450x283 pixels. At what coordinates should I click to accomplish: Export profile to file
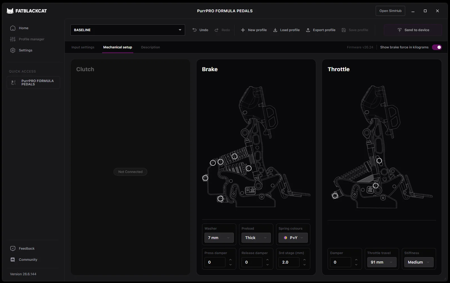click(x=321, y=30)
